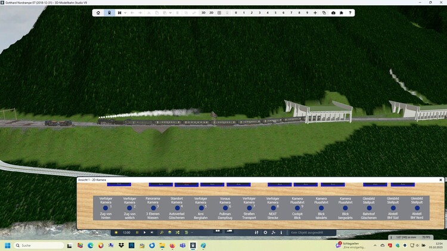Select layer 5 in the toolbar

pyautogui.click(x=275, y=13)
